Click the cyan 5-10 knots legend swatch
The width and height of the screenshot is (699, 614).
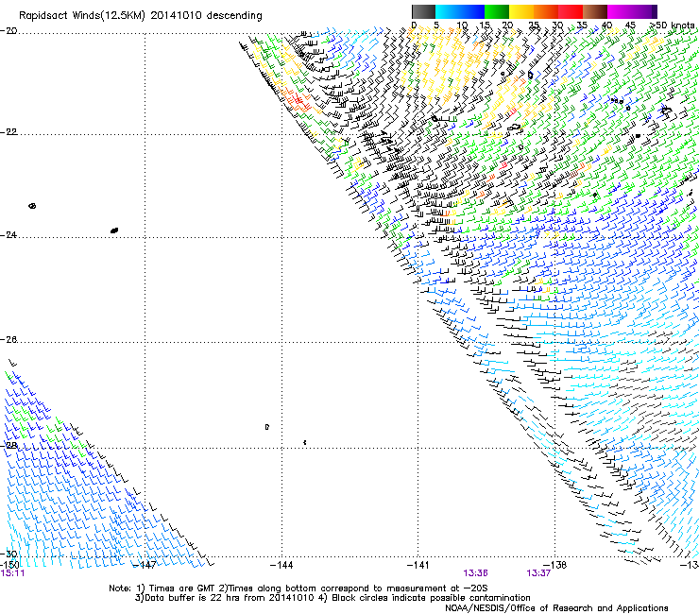(x=447, y=11)
